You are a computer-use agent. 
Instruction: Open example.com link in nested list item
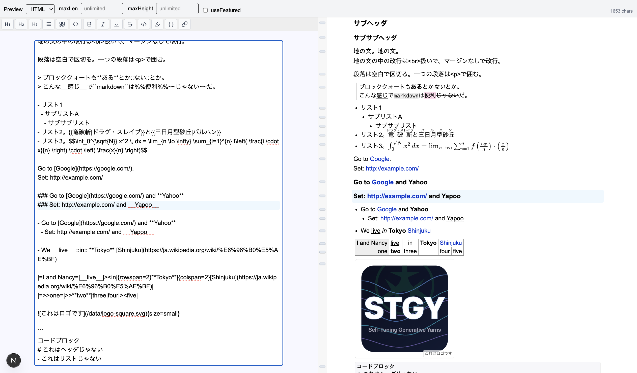pos(407,218)
